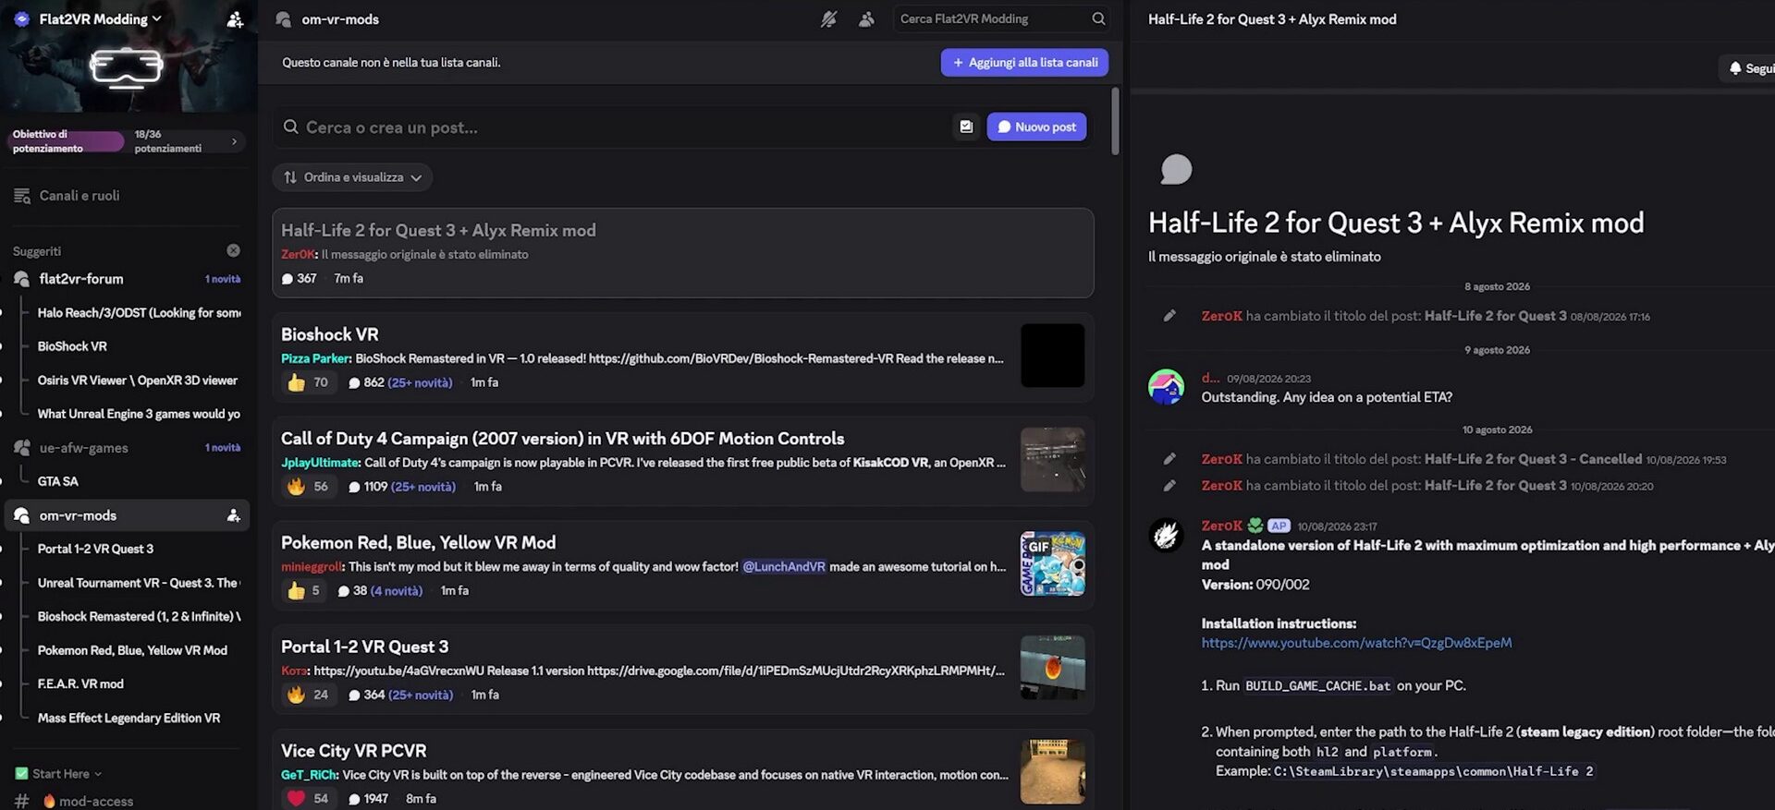Open the Unreal Tournament VR sidebar thread
This screenshot has width=1775, height=810.
[138, 583]
